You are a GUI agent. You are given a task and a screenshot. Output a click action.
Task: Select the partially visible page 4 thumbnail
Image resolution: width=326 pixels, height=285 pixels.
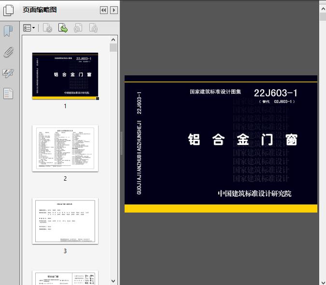coord(65,278)
